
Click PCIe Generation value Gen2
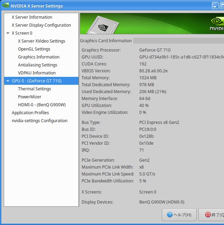click(x=144, y=160)
